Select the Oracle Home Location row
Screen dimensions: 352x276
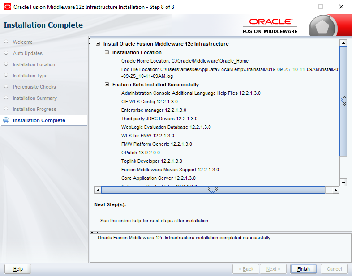coord(185,61)
